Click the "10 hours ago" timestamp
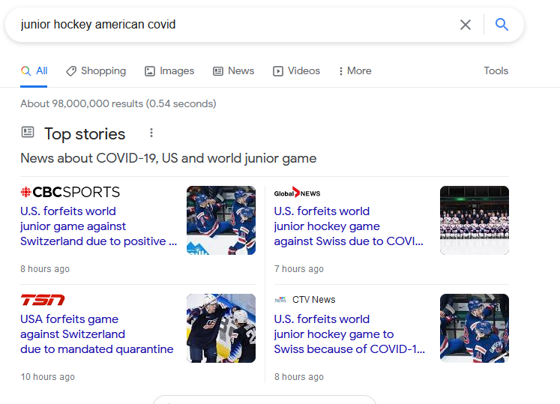Image resolution: width=560 pixels, height=404 pixels. point(47,377)
